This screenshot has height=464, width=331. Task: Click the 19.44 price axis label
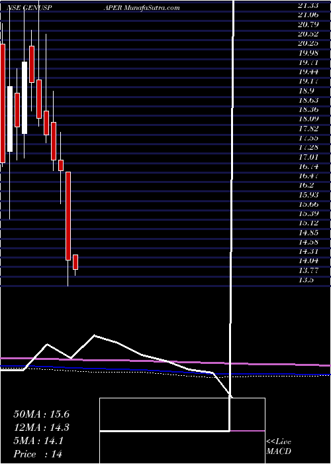point(308,72)
